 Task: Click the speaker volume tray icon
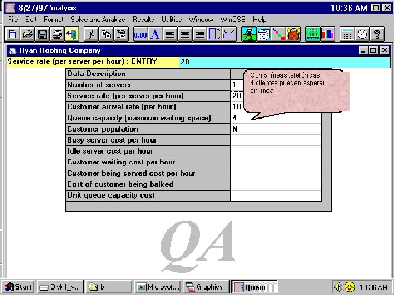pyautogui.click(x=338, y=286)
